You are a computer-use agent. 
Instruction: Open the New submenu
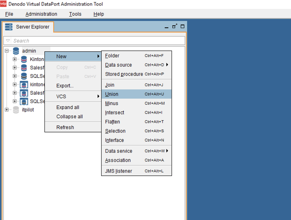point(73,57)
